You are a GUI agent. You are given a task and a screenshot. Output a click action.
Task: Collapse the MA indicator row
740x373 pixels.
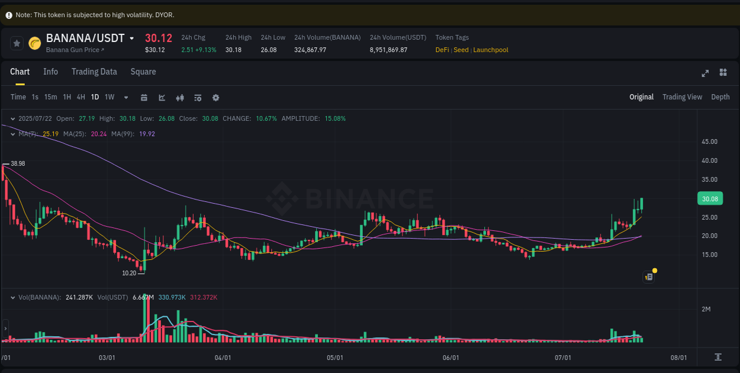[12, 134]
